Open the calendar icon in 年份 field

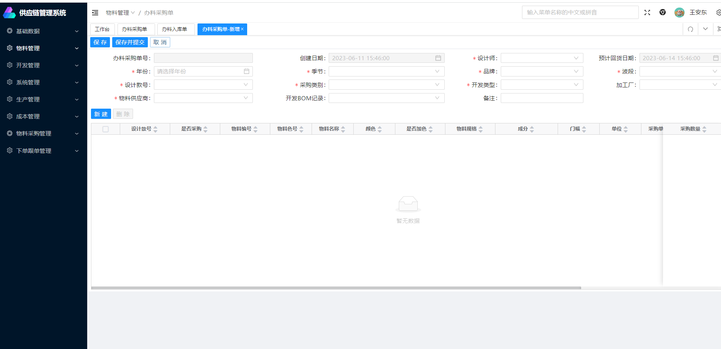pos(246,72)
